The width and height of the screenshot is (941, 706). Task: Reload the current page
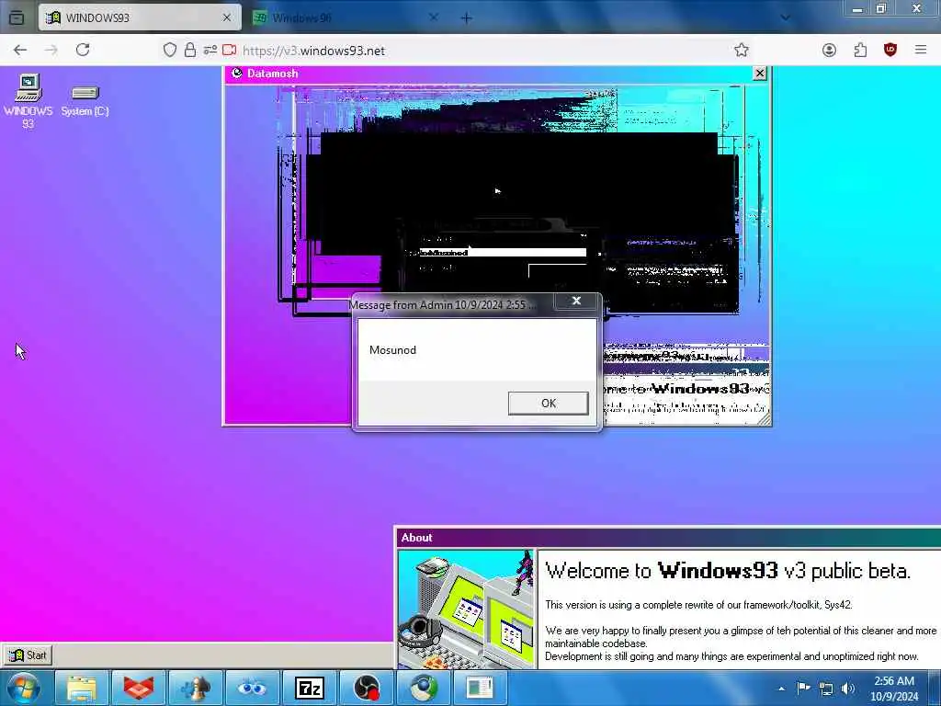coord(83,50)
